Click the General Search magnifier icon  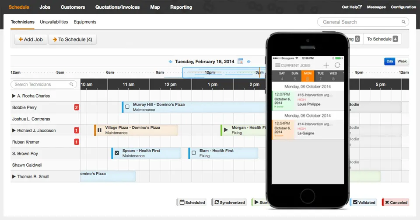pyautogui.click(x=403, y=22)
